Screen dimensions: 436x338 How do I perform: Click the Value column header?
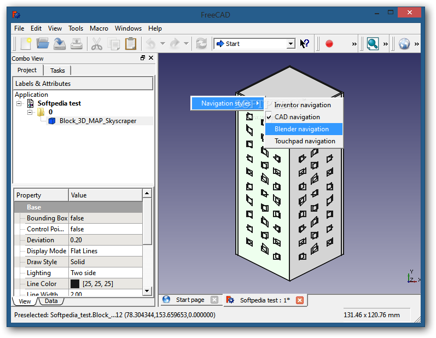click(x=106, y=195)
